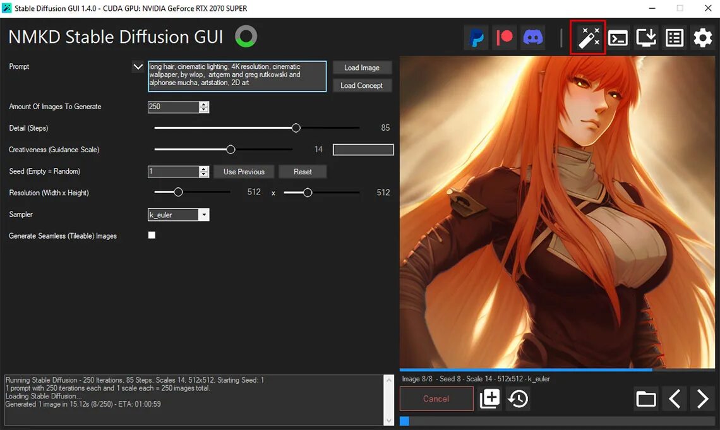Click the 'Creativeness (Guidance Scale)' label

tap(54, 150)
